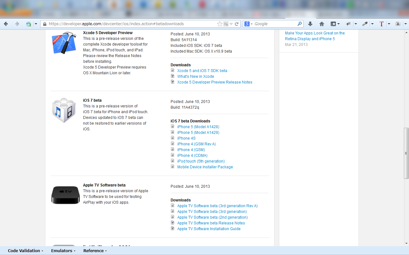Screen dimensions: 409x255
Task: Click the camera screenshot toolbar icon
Action: (x=398, y=24)
